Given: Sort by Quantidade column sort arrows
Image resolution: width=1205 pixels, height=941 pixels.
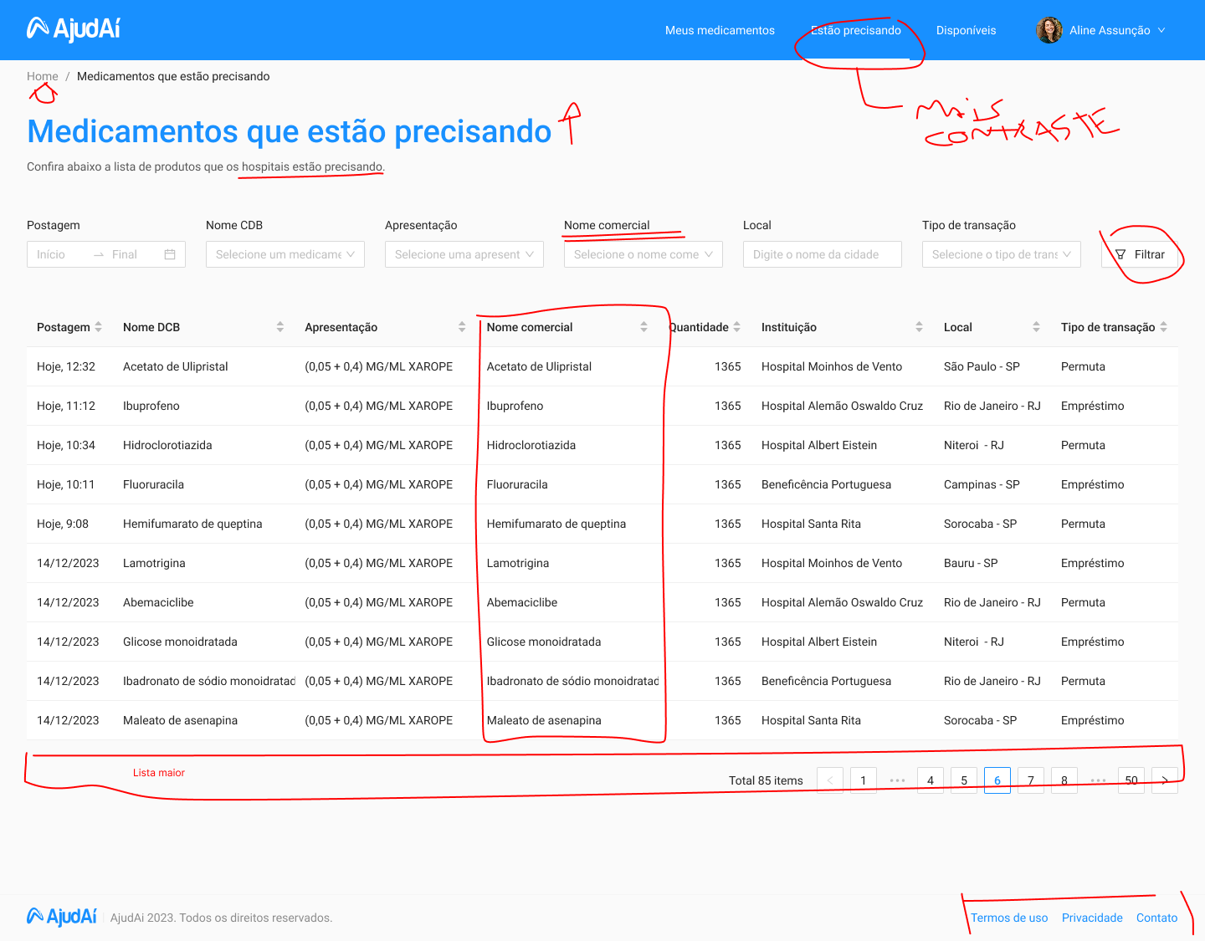Looking at the screenshot, I should (736, 327).
